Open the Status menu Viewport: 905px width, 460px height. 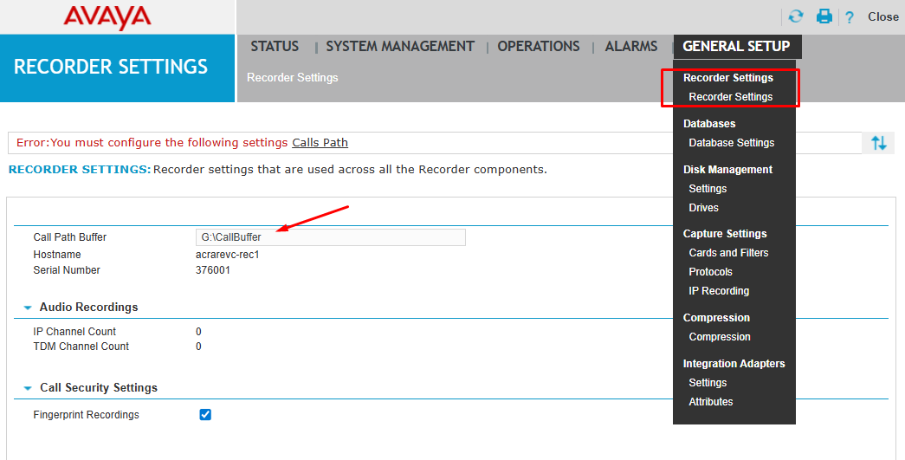click(275, 47)
